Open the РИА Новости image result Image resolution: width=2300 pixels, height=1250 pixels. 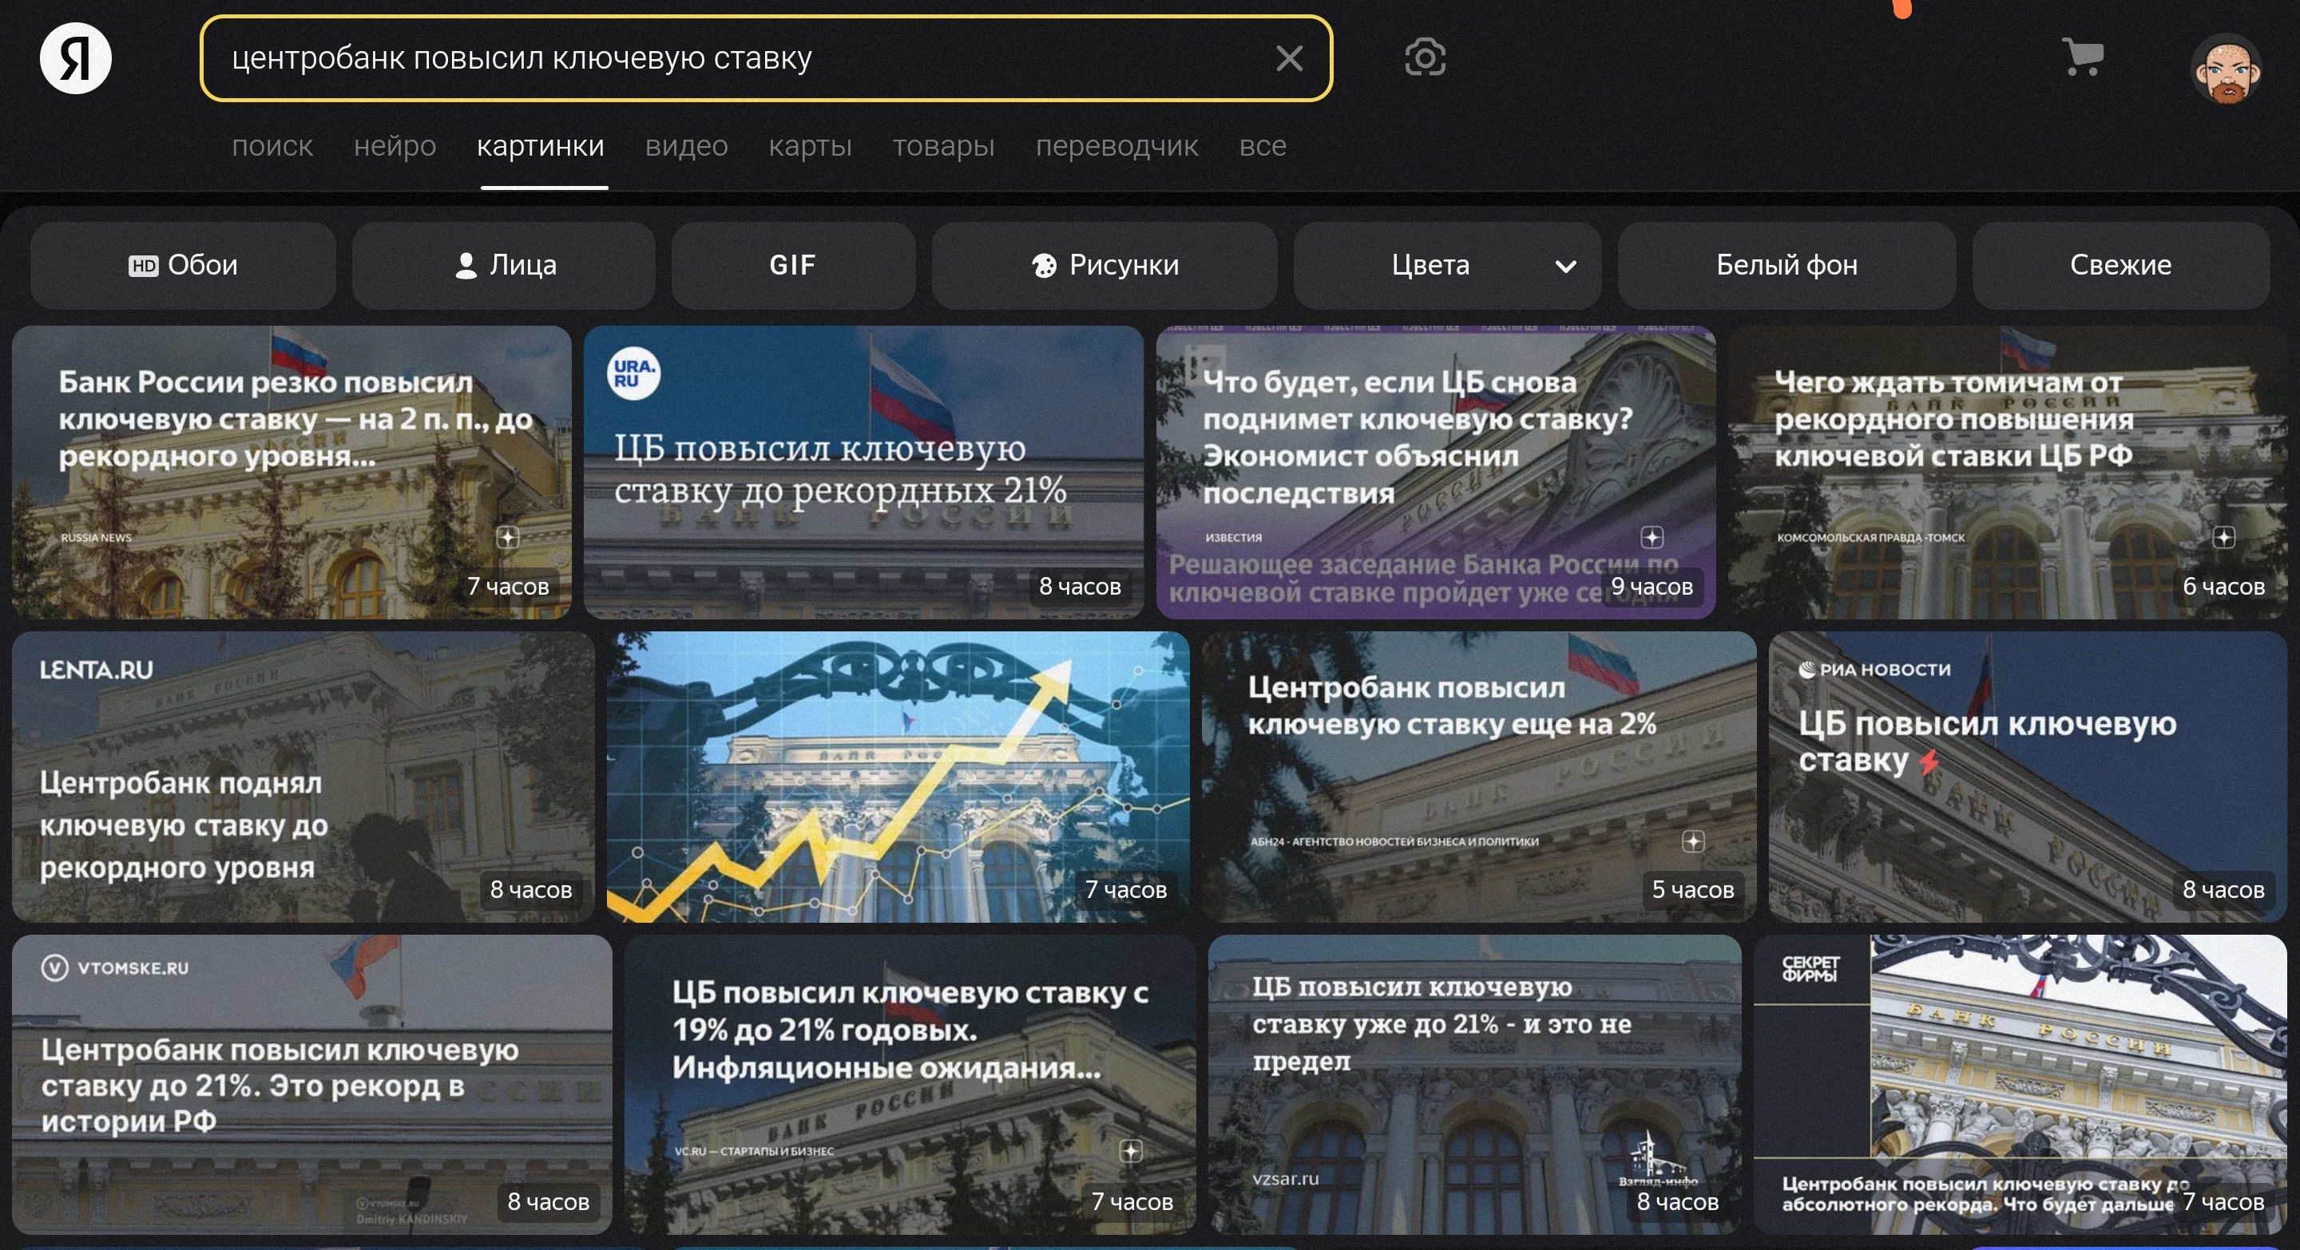[x=2028, y=777]
